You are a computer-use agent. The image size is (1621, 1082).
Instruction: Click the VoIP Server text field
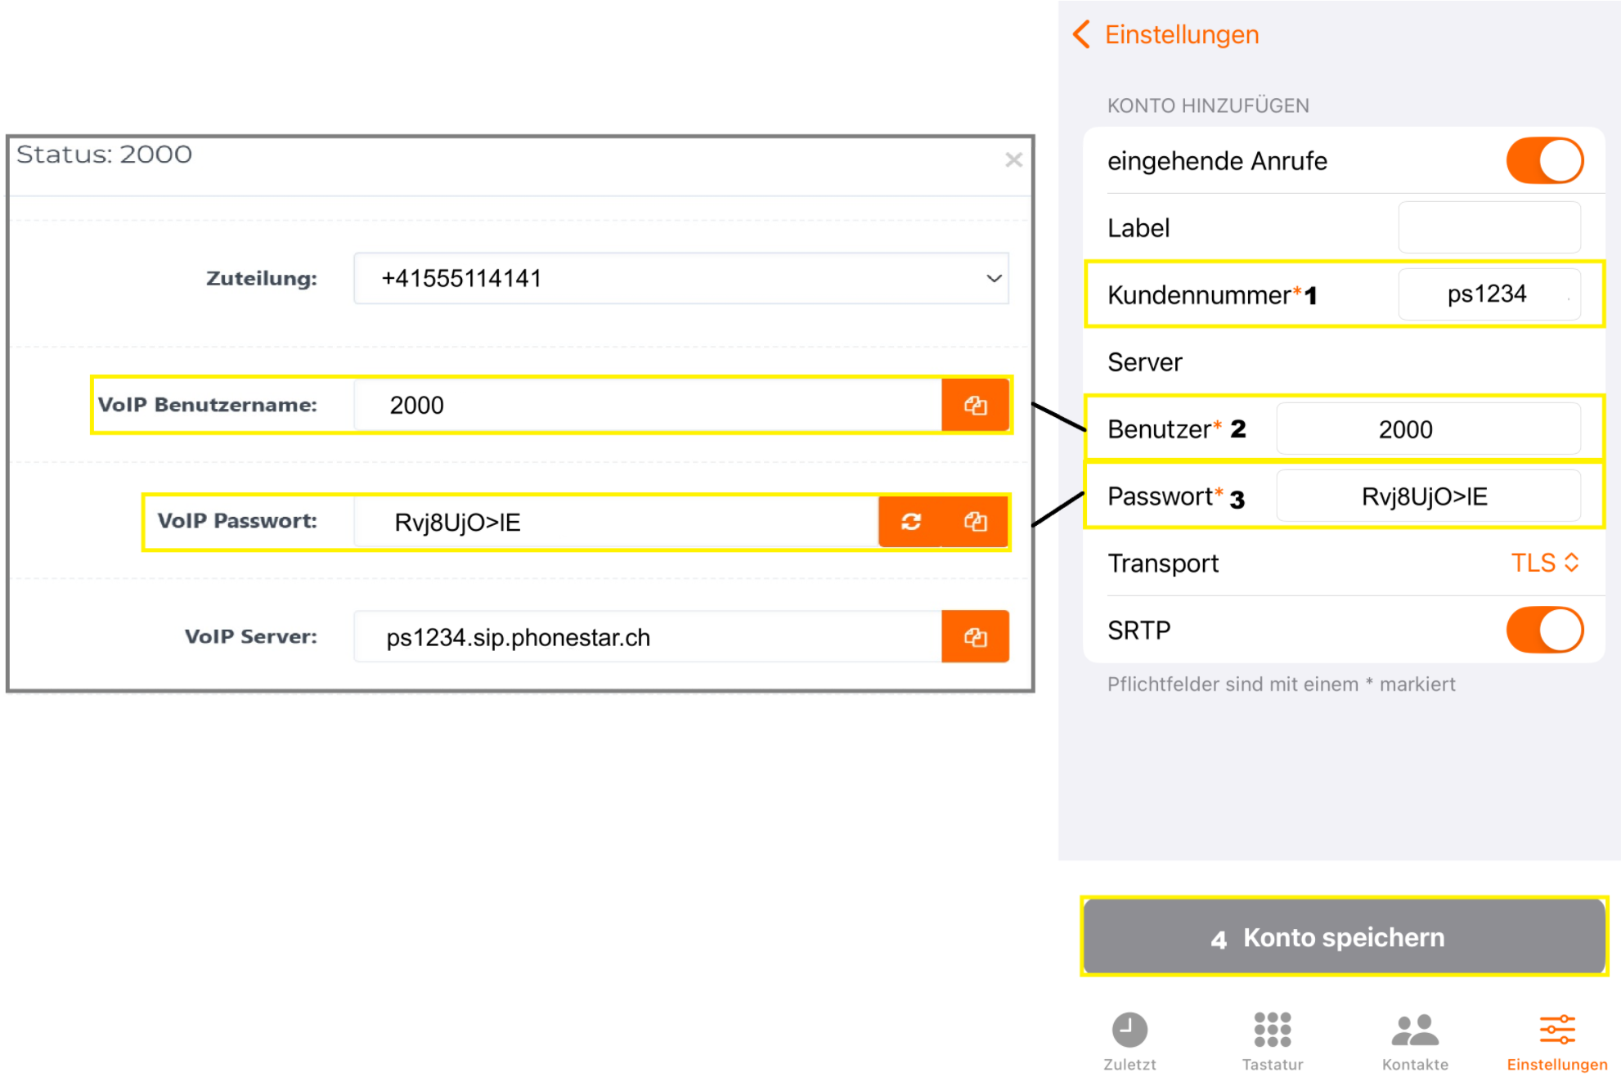(646, 637)
